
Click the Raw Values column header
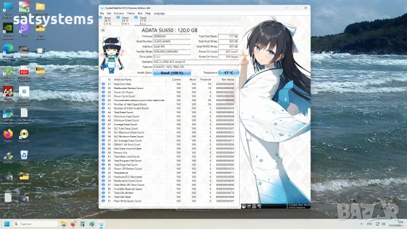pyautogui.click(x=228, y=80)
